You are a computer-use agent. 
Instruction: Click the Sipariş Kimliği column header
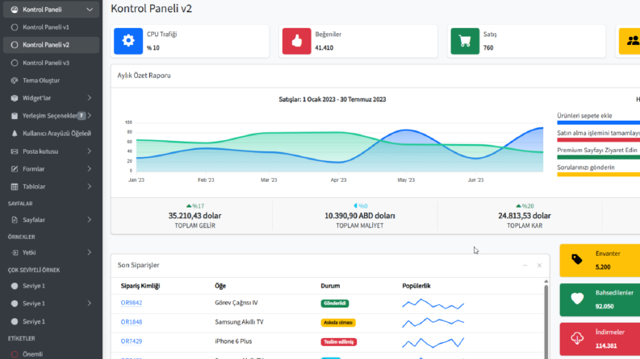pyautogui.click(x=140, y=286)
